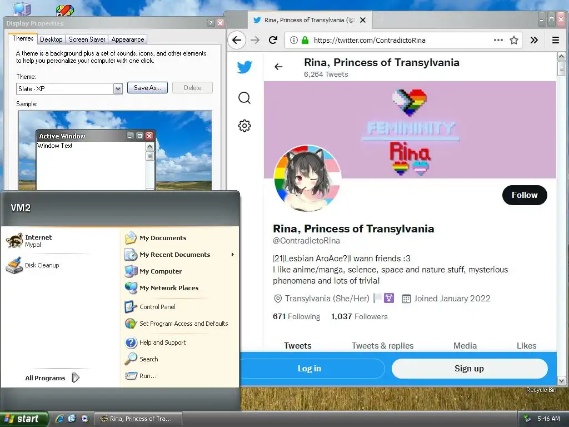This screenshot has width=569, height=427.
Task: Show more tools overflow chevron
Action: pyautogui.click(x=534, y=40)
